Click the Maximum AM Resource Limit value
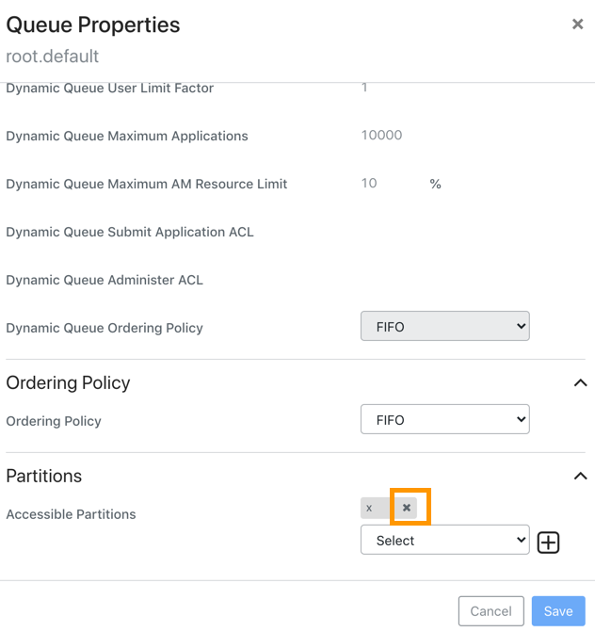 coord(369,184)
